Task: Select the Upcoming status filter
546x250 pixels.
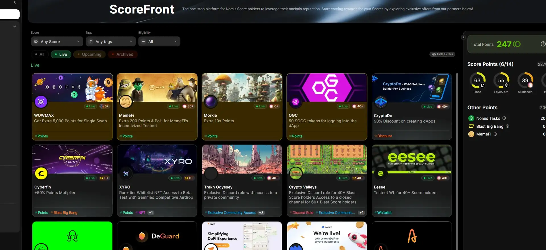Action: [x=89, y=54]
